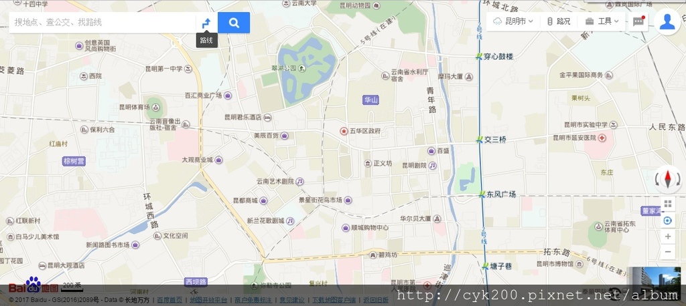Click the 美辰百货 shopping icon
Image resolution: width=686 pixels, height=306 pixels.
[284, 136]
